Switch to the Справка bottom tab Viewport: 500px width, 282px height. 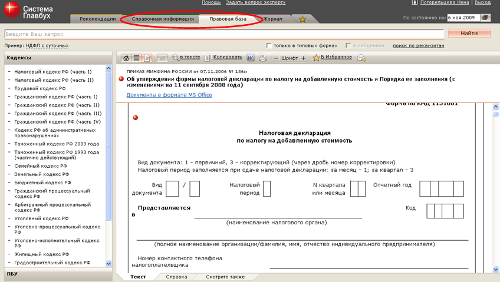click(x=176, y=277)
